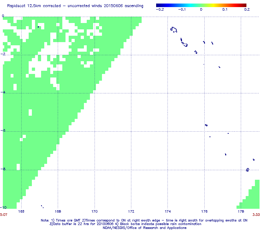Click the '-0.1' color bar label
This screenshot has height=230, width=262.
[182, 10]
